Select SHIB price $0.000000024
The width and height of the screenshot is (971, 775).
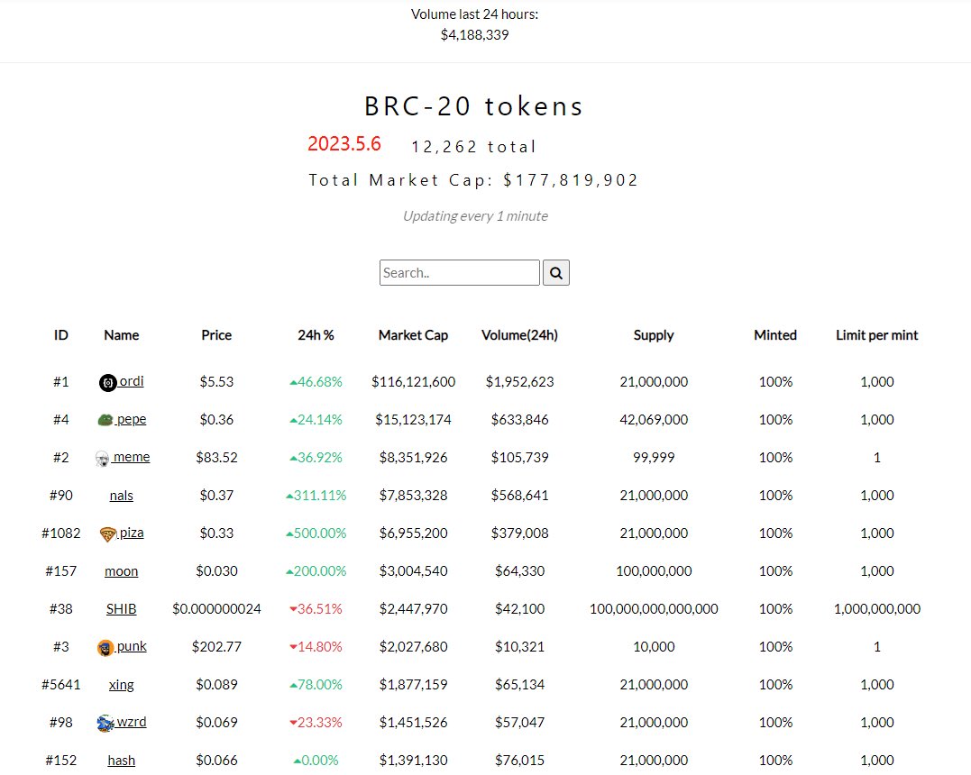coord(216,608)
